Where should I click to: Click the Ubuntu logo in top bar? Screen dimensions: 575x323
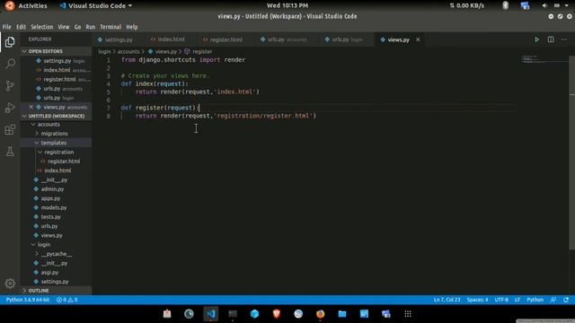click(10, 5)
